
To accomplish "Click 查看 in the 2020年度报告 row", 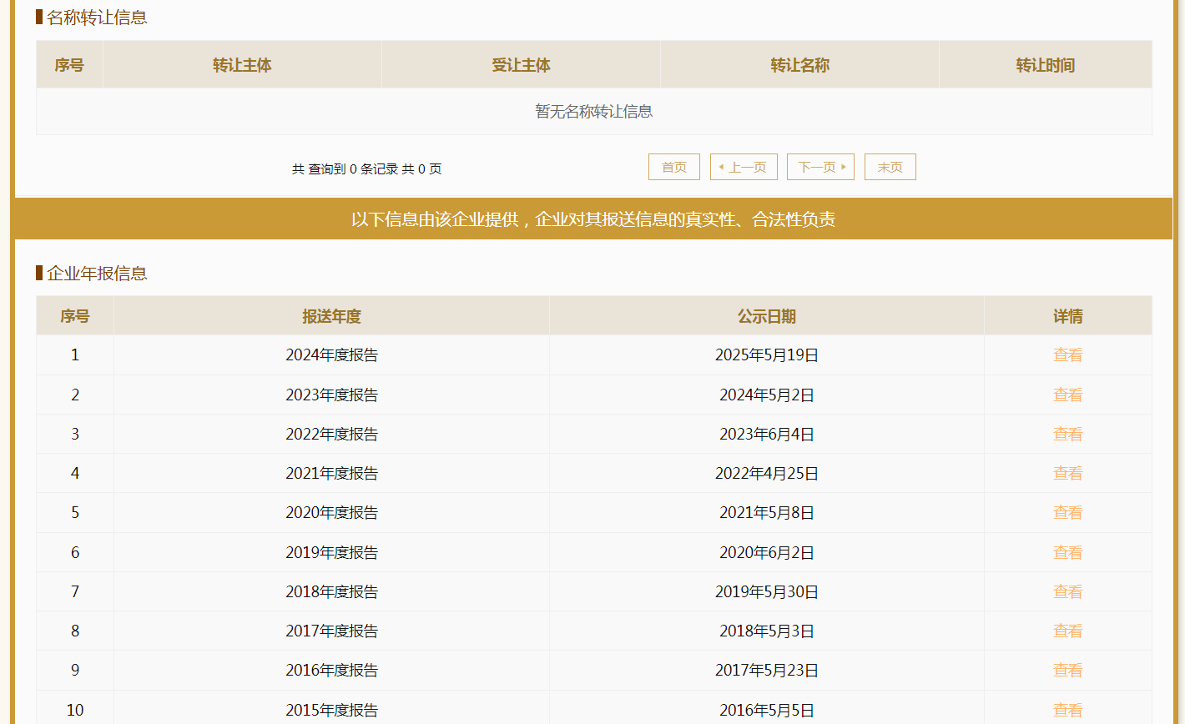I will click(x=1067, y=512).
